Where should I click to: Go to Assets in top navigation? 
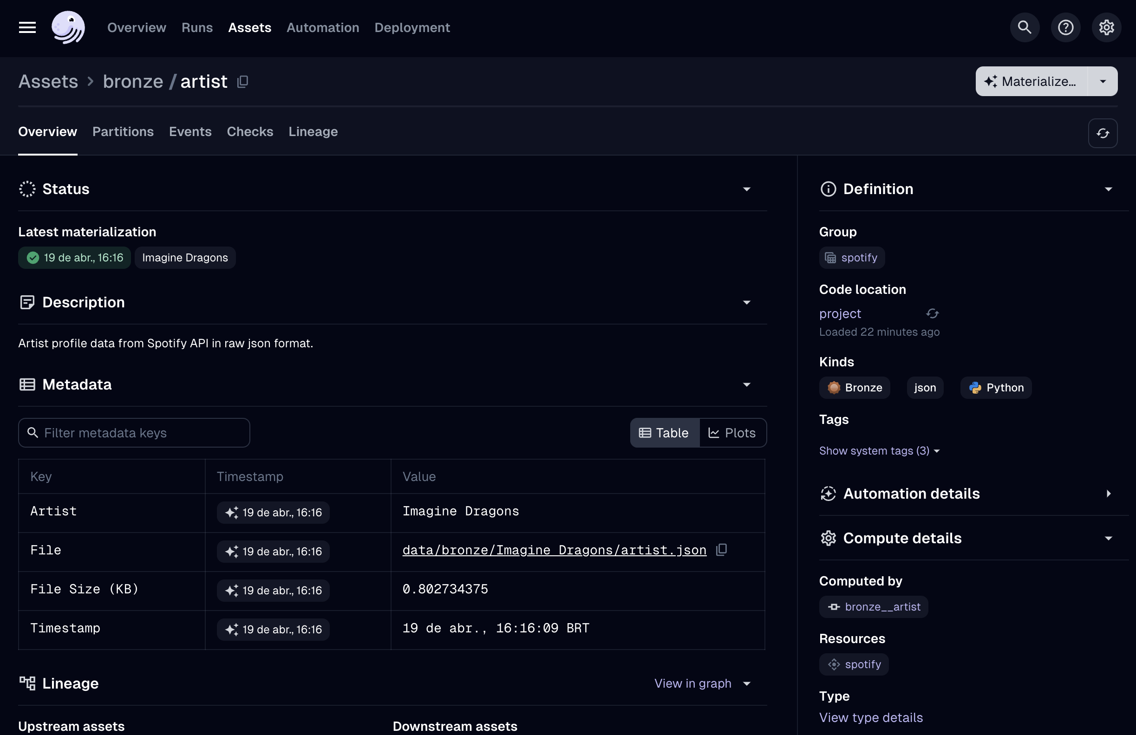250,28
